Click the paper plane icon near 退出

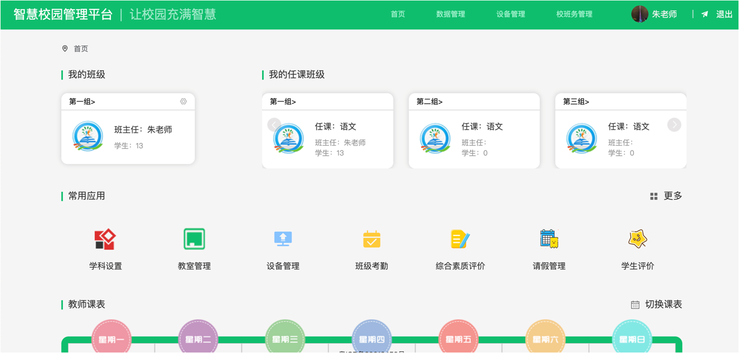tap(705, 14)
